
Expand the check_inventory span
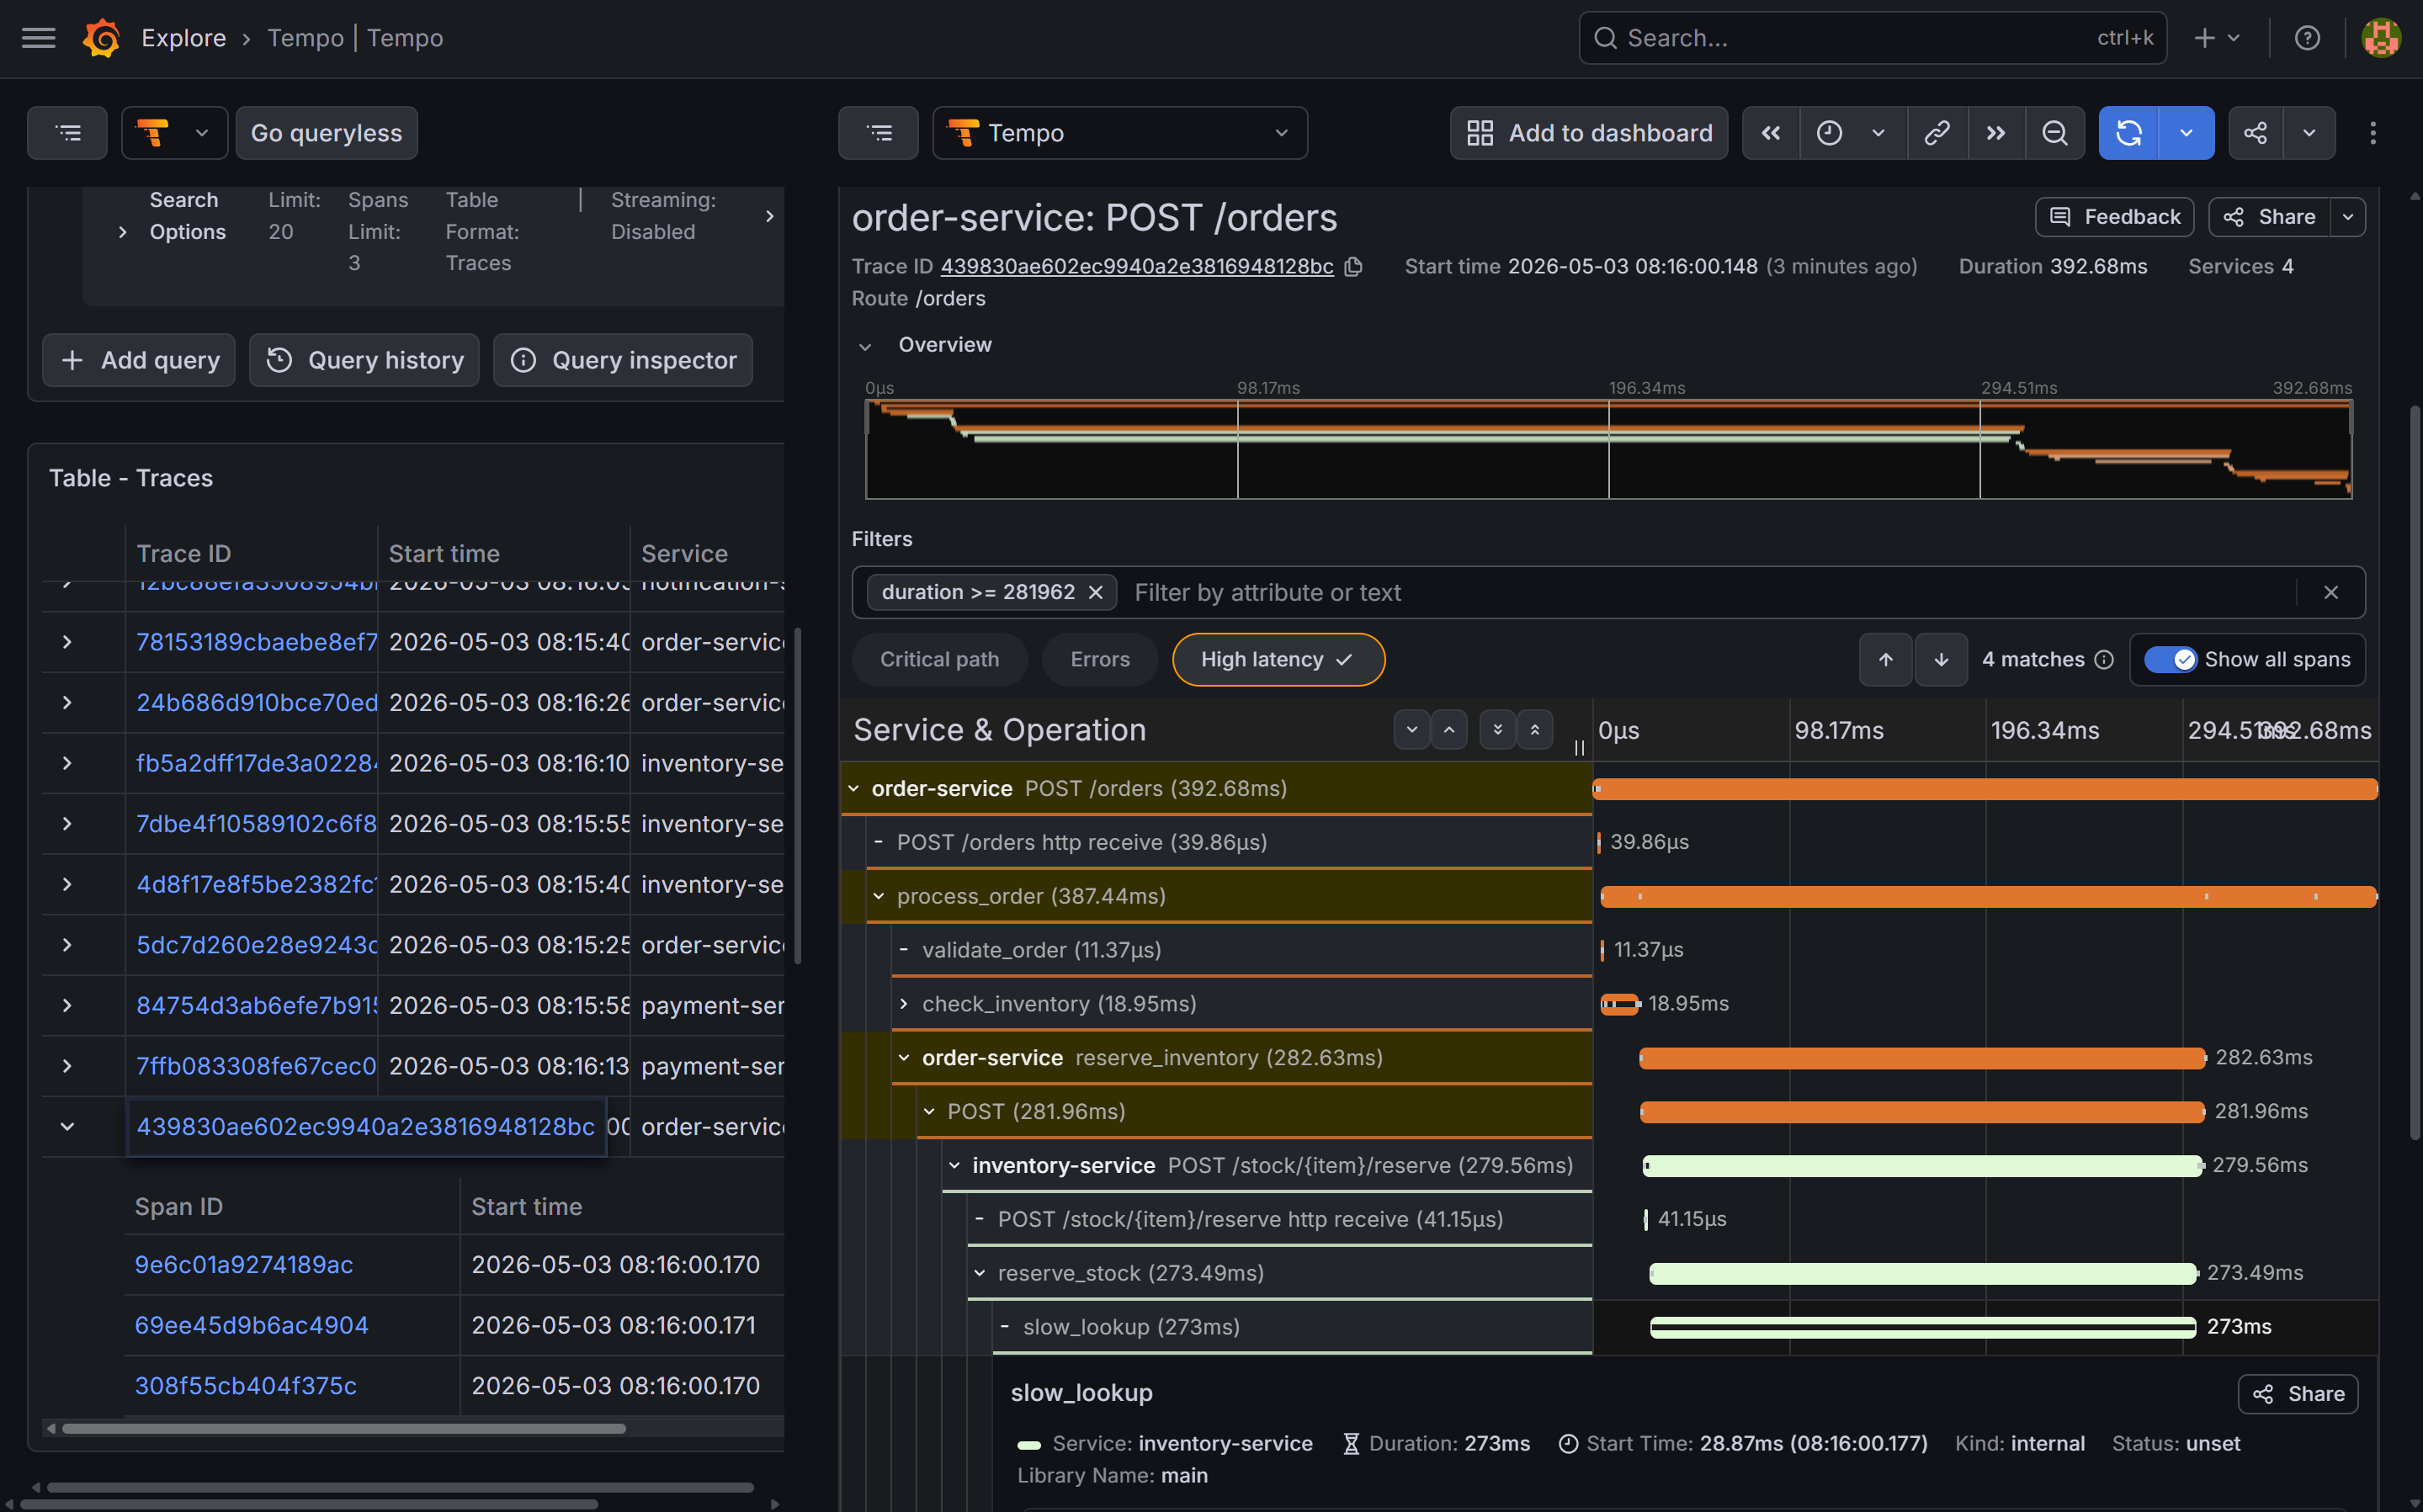[904, 1003]
